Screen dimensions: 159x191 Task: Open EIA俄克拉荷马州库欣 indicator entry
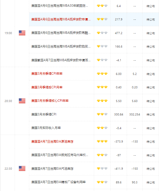60,155
